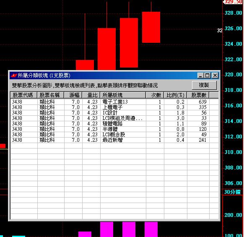
Task: Sort by 量比 column header
Action: click(91, 95)
